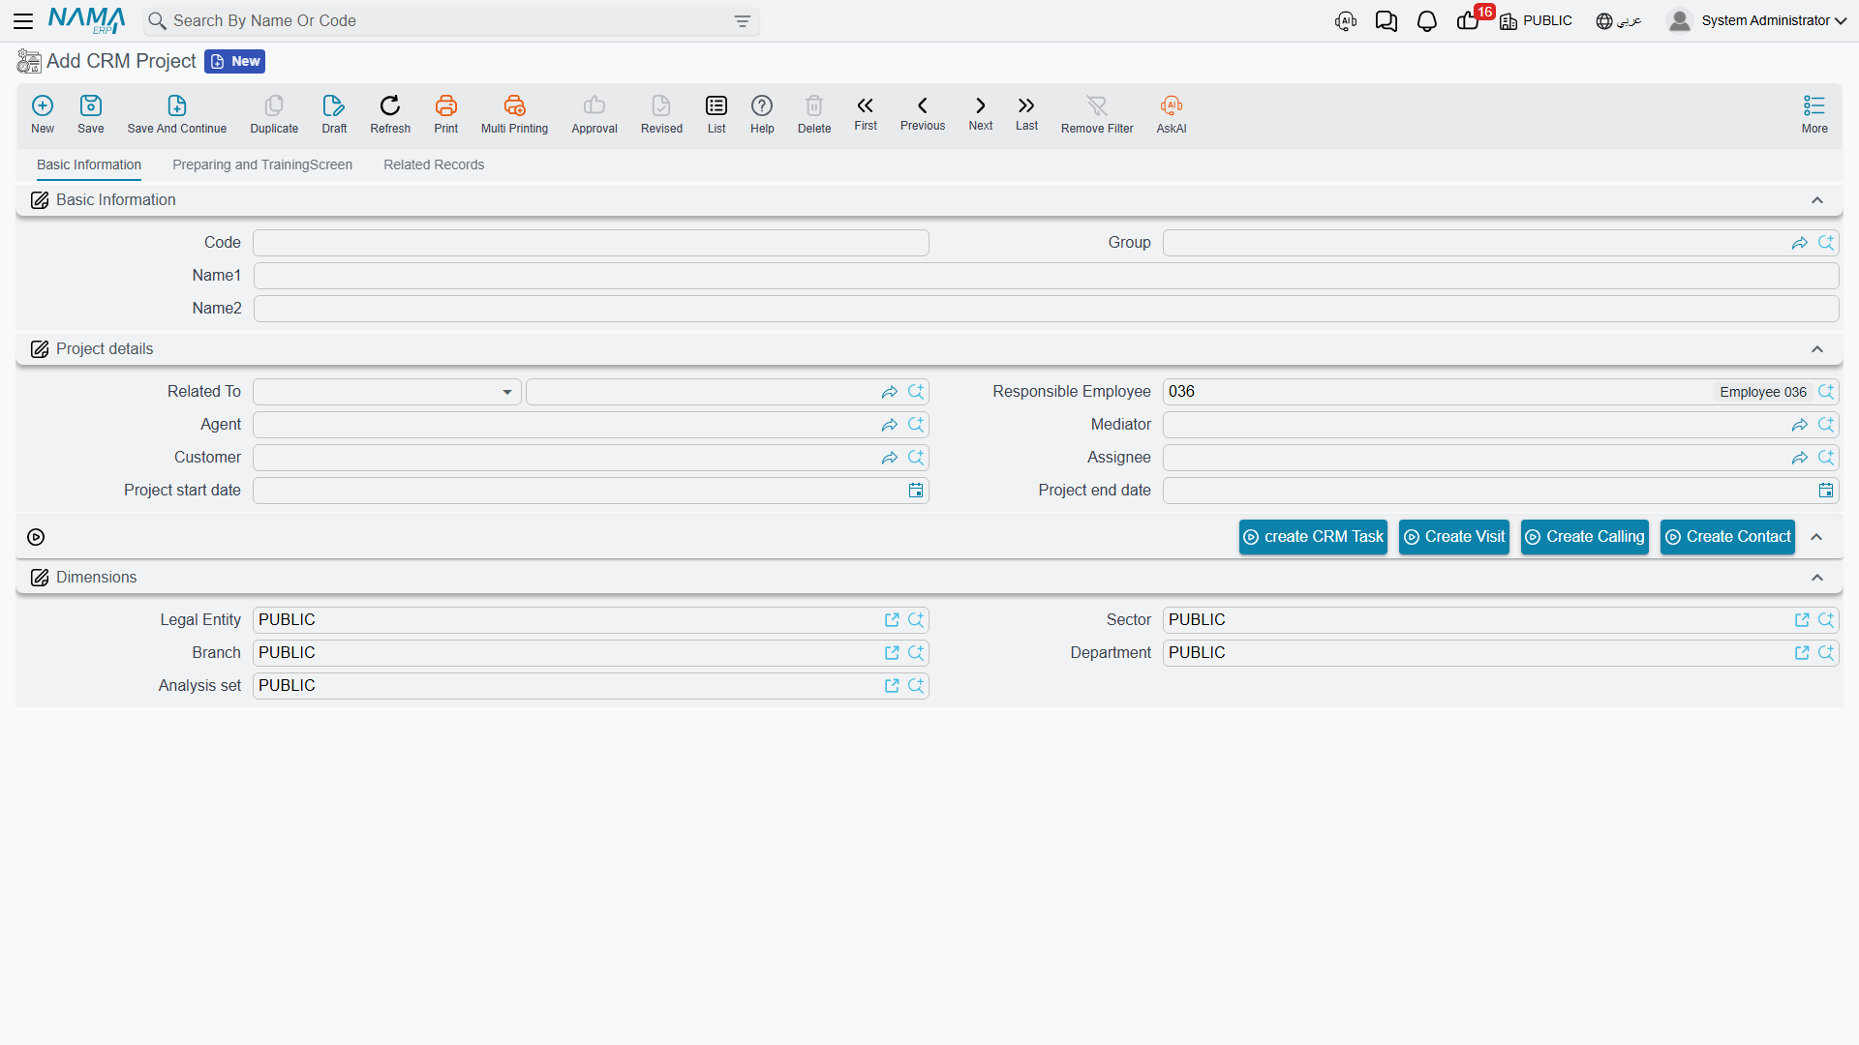Refresh the form
The height and width of the screenshot is (1045, 1859).
390,114
